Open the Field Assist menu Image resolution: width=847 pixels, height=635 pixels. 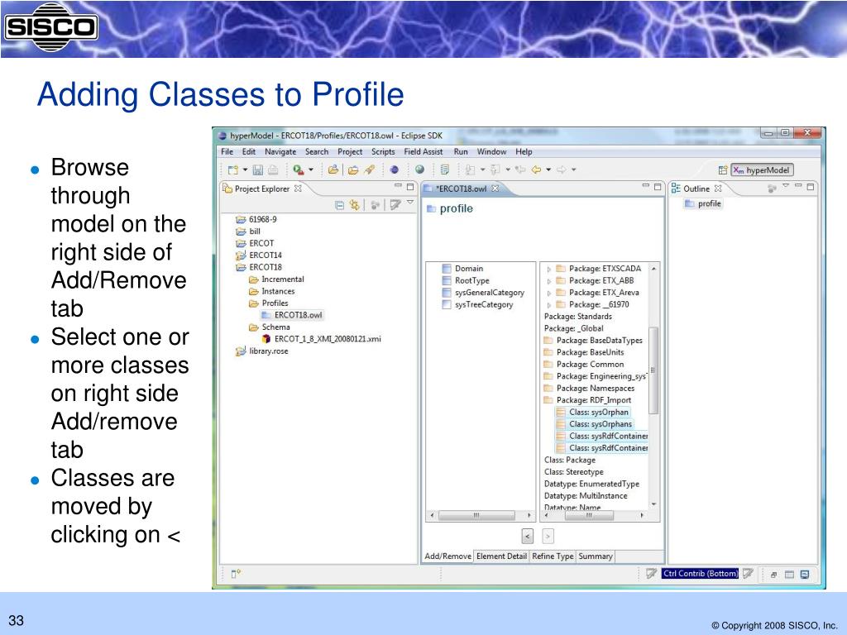[x=423, y=152]
